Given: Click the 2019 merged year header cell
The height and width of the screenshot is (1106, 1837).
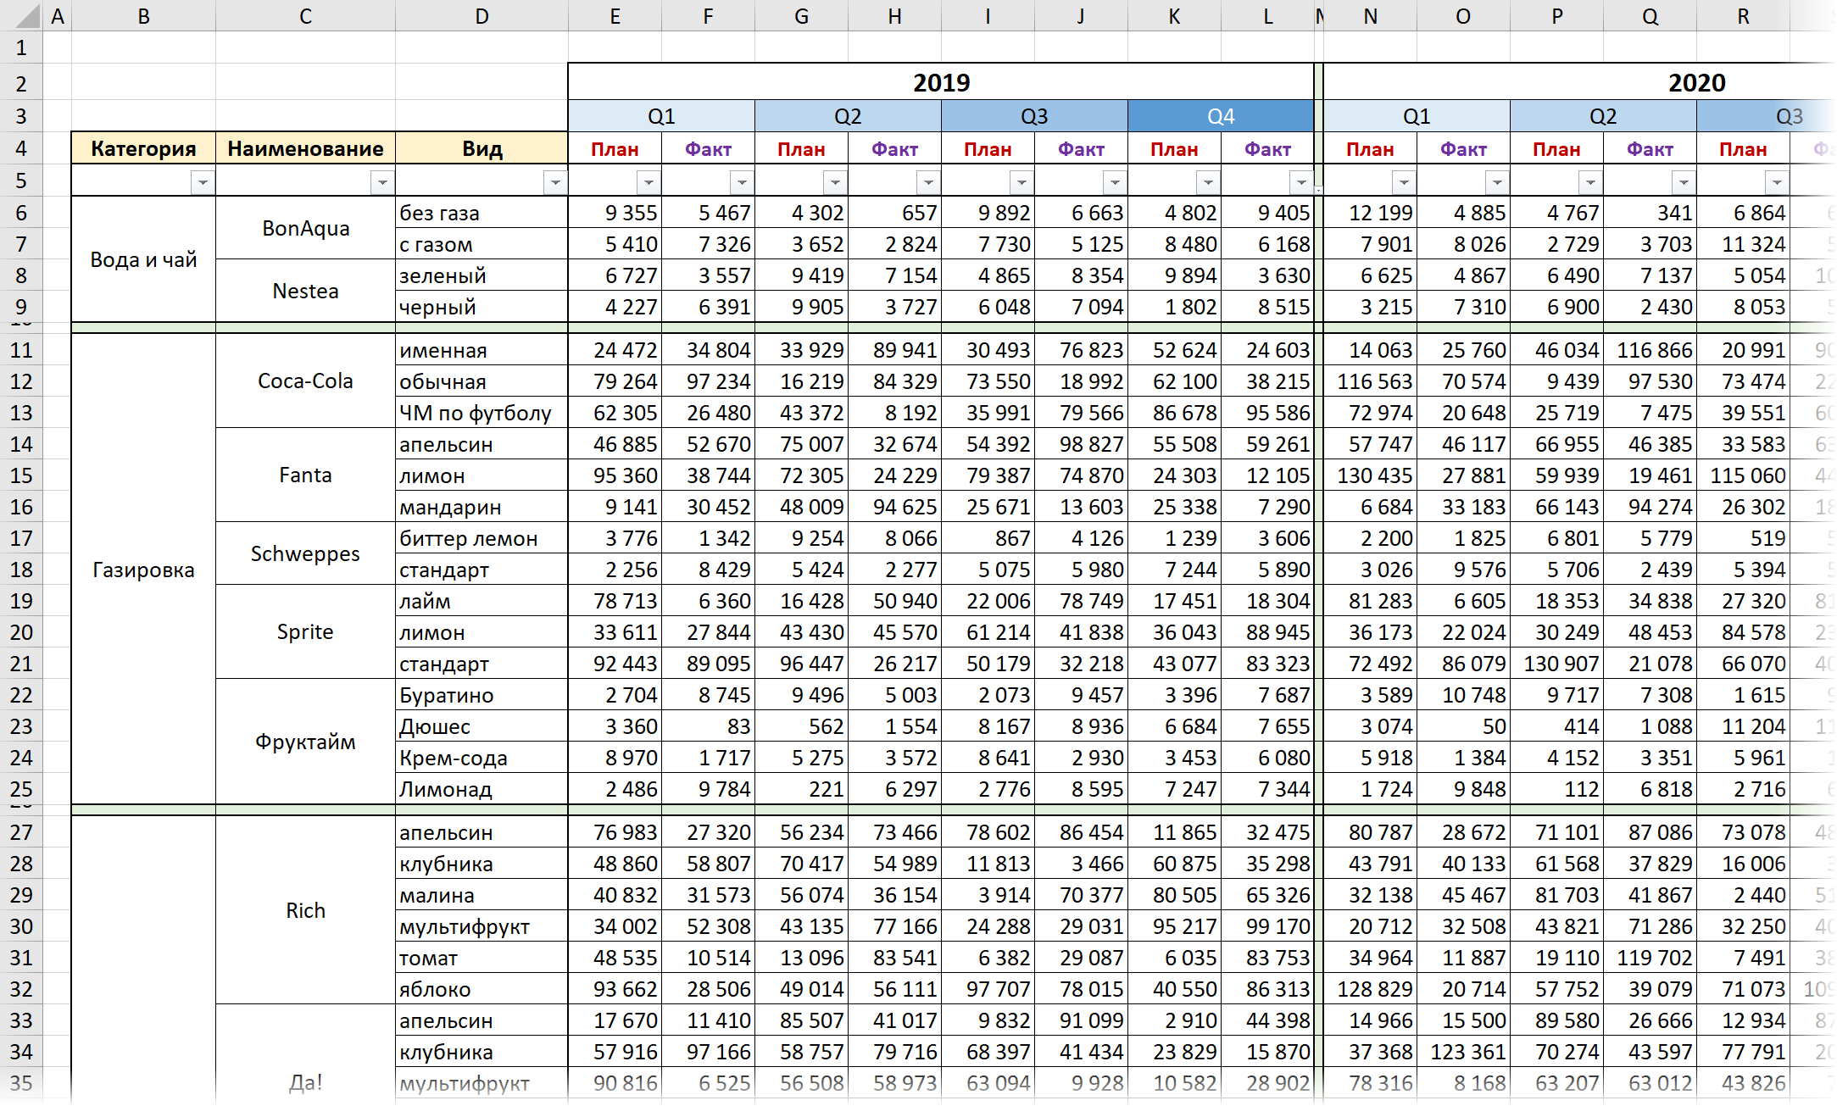Looking at the screenshot, I should 940,82.
